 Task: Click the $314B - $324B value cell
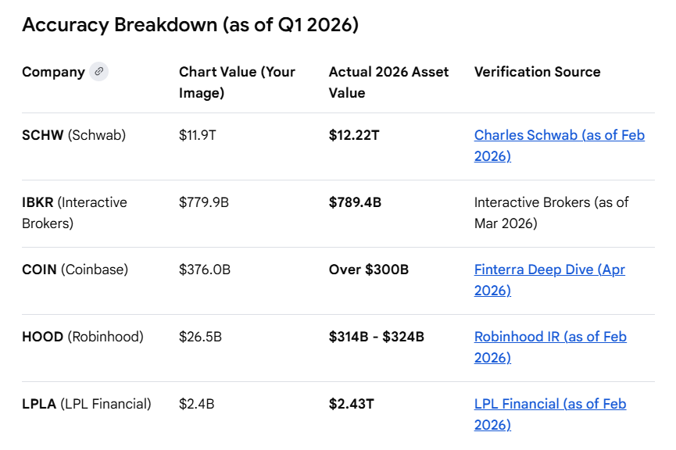(x=377, y=337)
